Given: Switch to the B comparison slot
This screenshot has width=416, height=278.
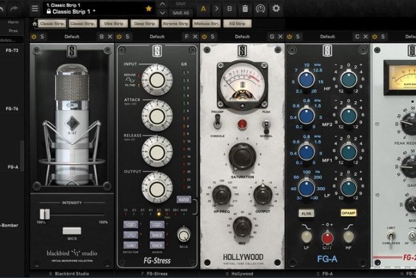Looking at the screenshot, I should 230,8.
